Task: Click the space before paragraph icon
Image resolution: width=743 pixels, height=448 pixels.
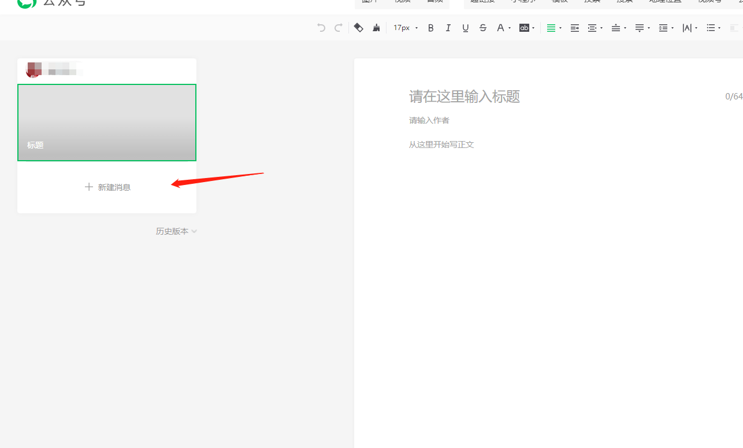Action: (616, 28)
